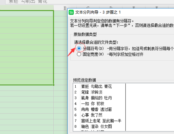Click the WPS green S icon in dialog title
This screenshot has width=174, height=134.
(71, 12)
